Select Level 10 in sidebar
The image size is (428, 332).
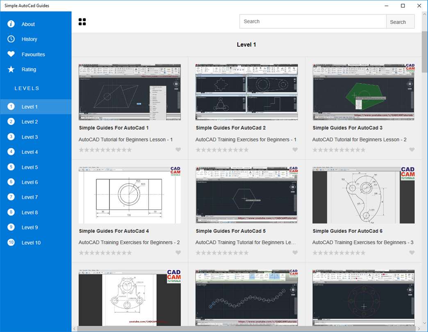(36, 243)
